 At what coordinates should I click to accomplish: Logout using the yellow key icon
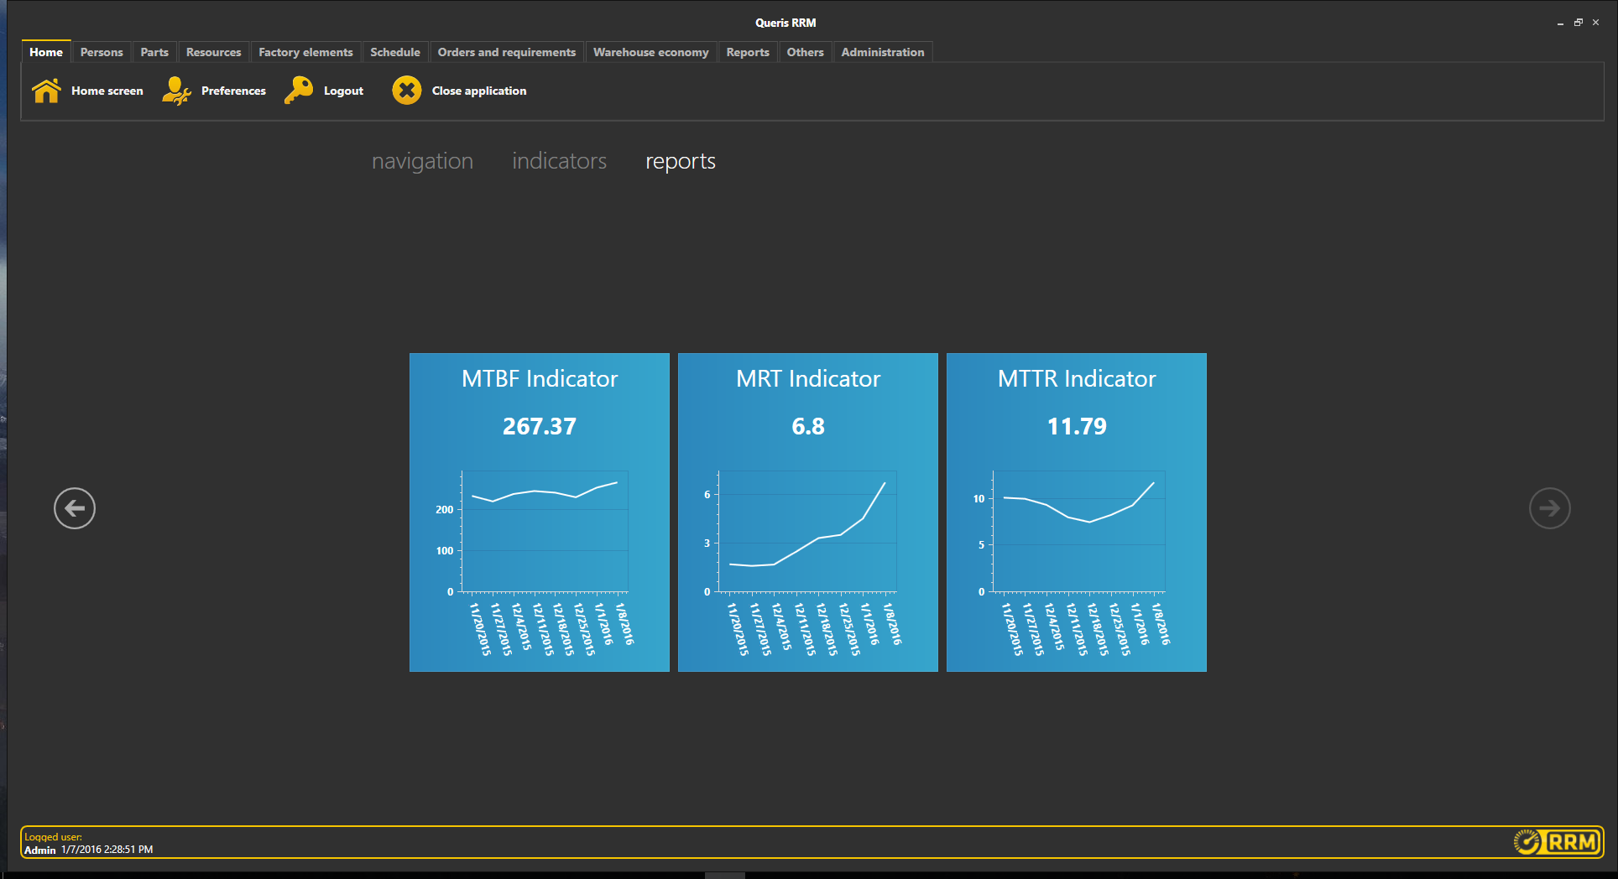300,90
